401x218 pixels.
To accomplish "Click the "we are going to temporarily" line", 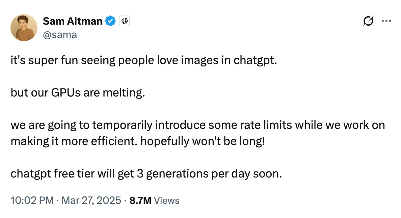I will point(197,125).
